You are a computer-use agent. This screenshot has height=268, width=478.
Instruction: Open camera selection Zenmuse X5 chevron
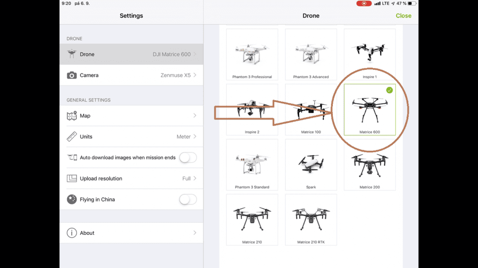pos(195,75)
